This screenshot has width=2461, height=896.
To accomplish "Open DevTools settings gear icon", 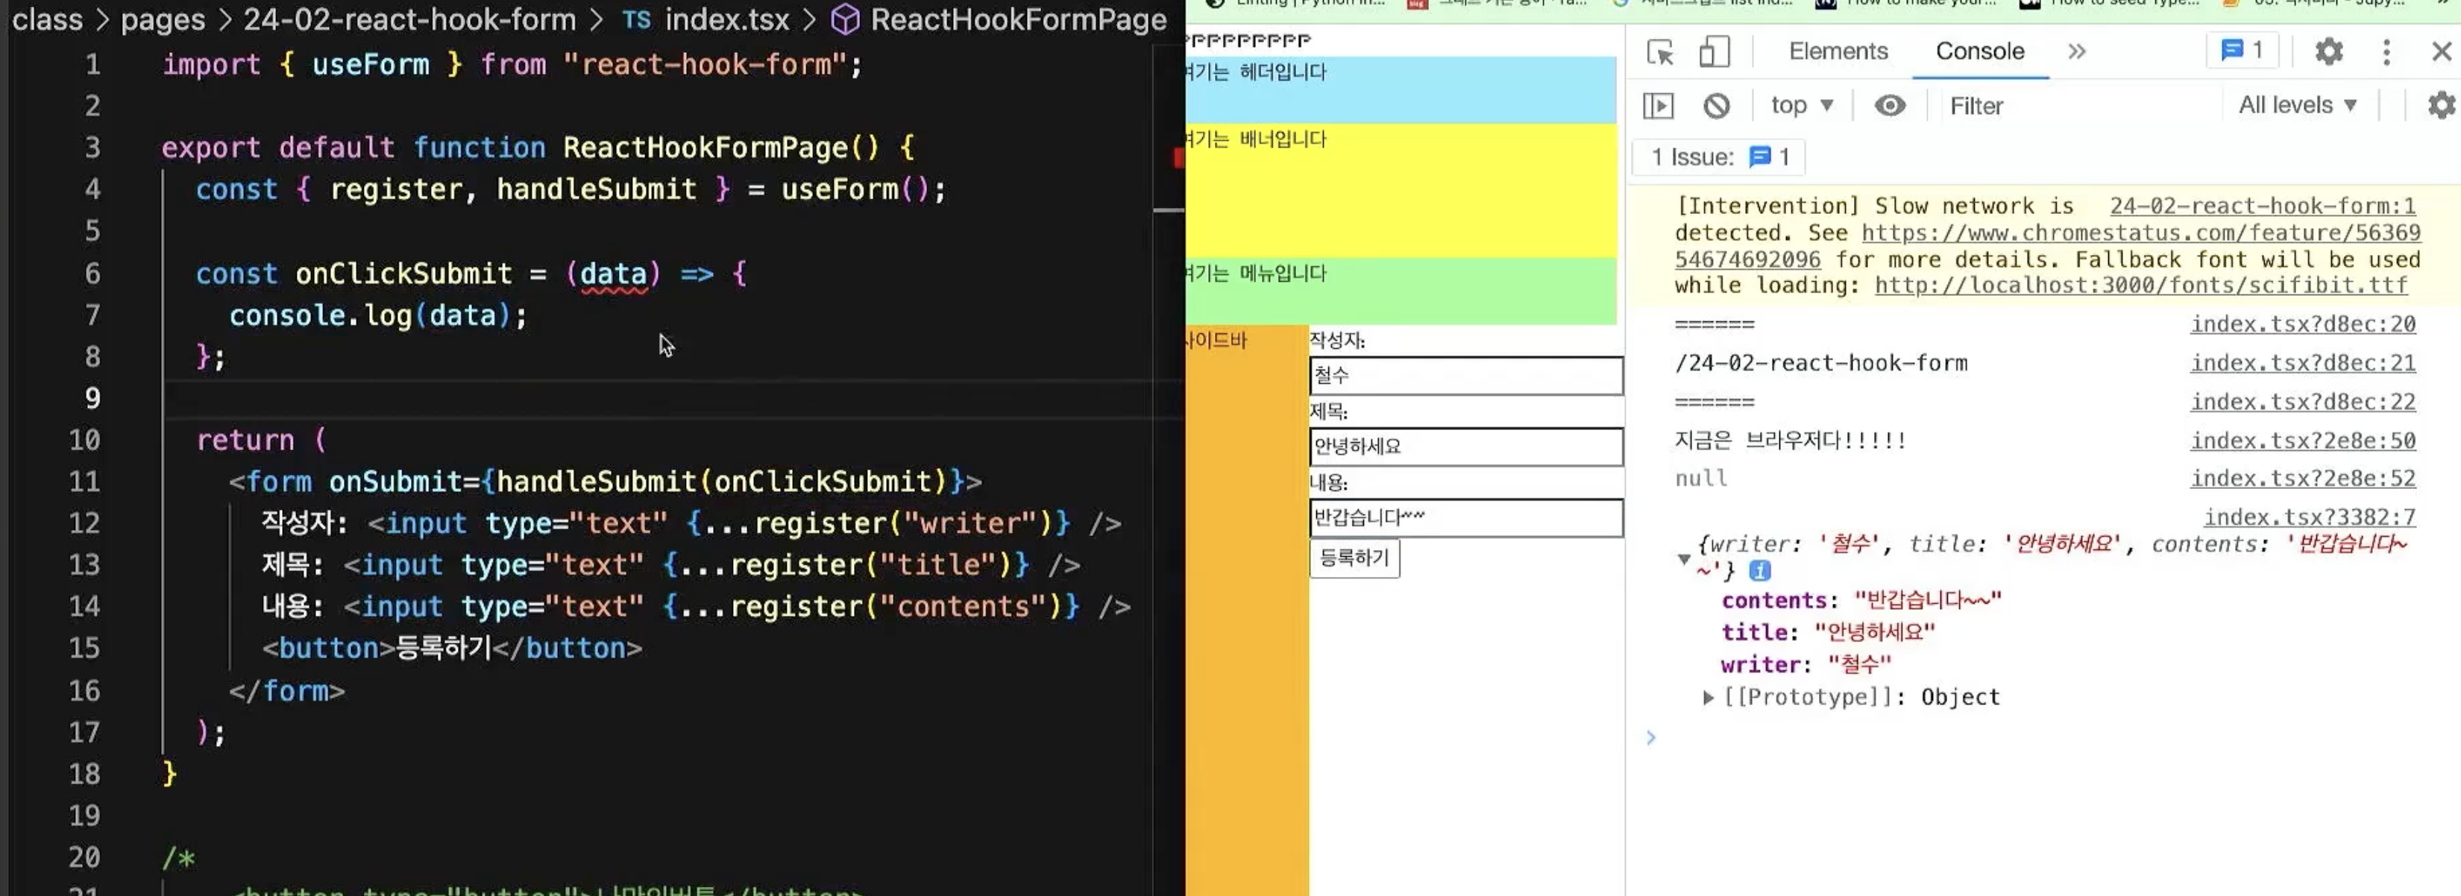I will click(2329, 51).
